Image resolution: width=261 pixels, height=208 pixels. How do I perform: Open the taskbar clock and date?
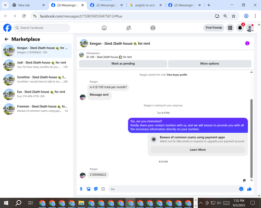click(x=239, y=203)
